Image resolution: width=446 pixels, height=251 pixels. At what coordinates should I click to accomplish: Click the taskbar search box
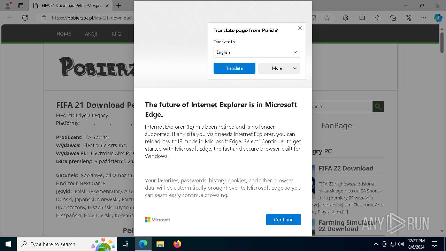point(68,244)
